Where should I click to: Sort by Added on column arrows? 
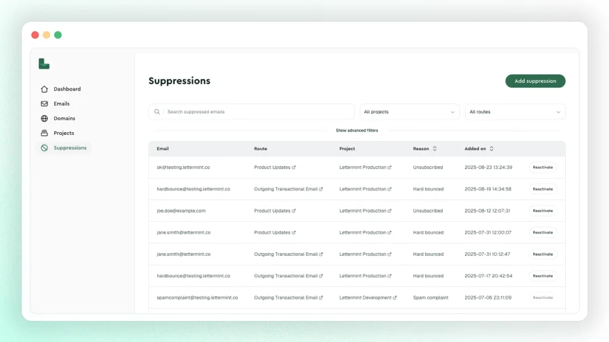(491, 149)
